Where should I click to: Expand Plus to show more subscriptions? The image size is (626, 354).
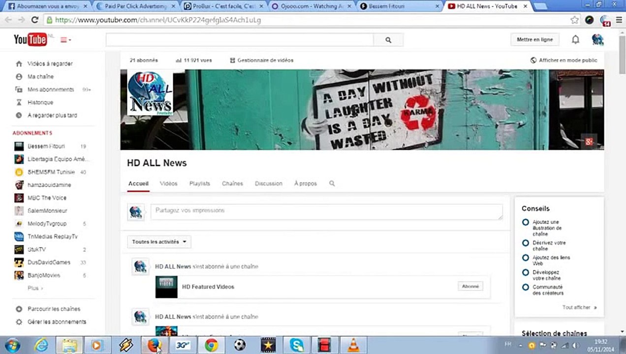click(x=35, y=288)
